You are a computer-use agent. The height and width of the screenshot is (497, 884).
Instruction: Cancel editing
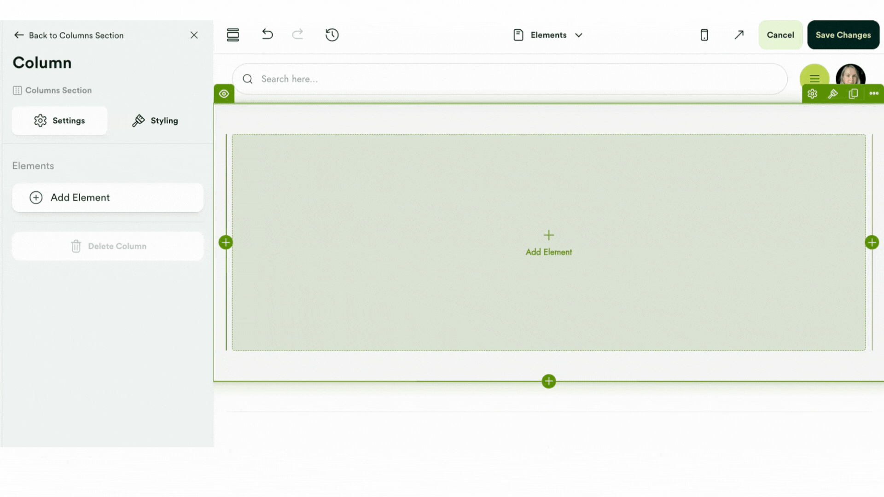(x=780, y=35)
